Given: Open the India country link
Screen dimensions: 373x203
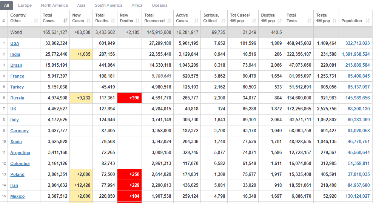Looking at the screenshot, I should (15, 54).
